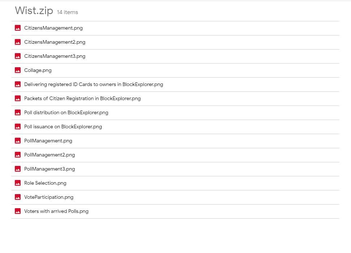Click the Wist.zip archive title
Image resolution: width=351 pixels, height=253 pixels.
click(34, 11)
